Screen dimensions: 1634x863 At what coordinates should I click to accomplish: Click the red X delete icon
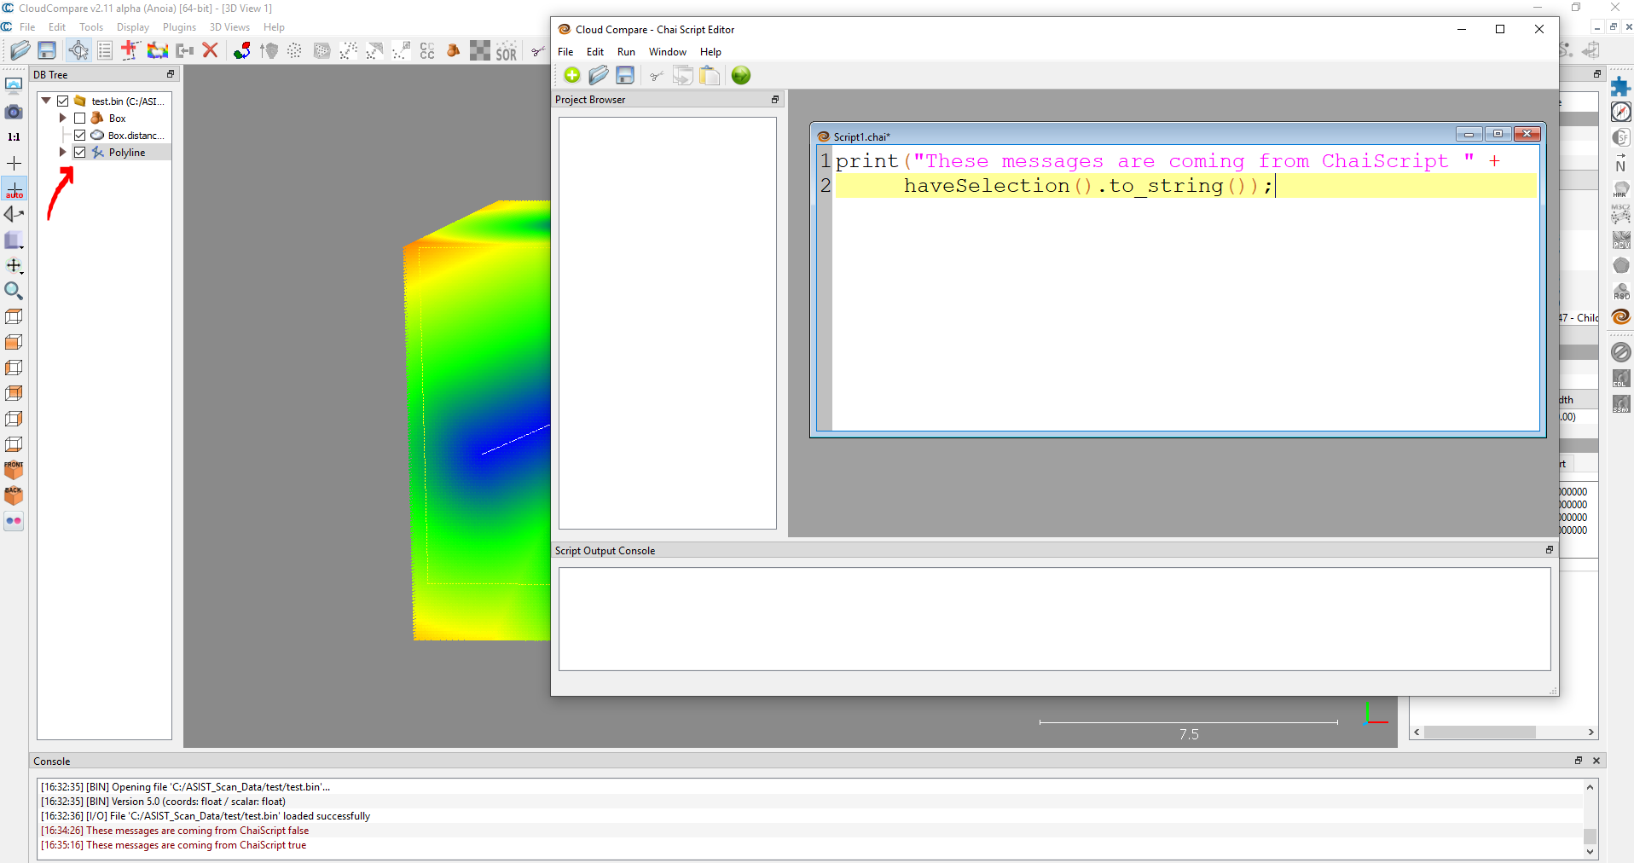(x=211, y=50)
